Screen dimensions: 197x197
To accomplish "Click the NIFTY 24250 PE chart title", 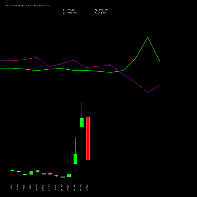I will tap(27, 6).
